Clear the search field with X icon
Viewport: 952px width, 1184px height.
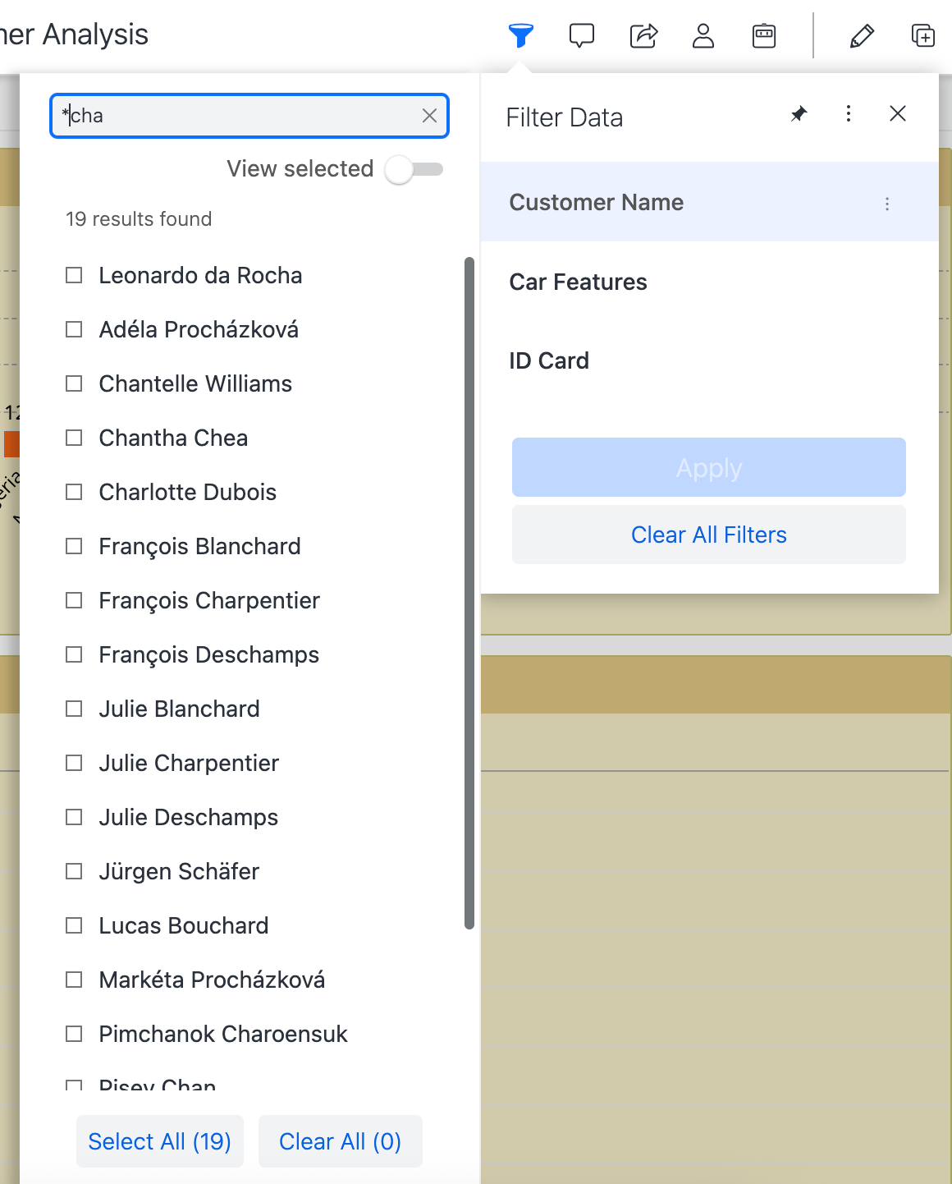(x=429, y=116)
